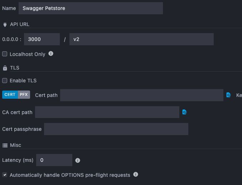Click the Localhost Only label text

click(28, 54)
